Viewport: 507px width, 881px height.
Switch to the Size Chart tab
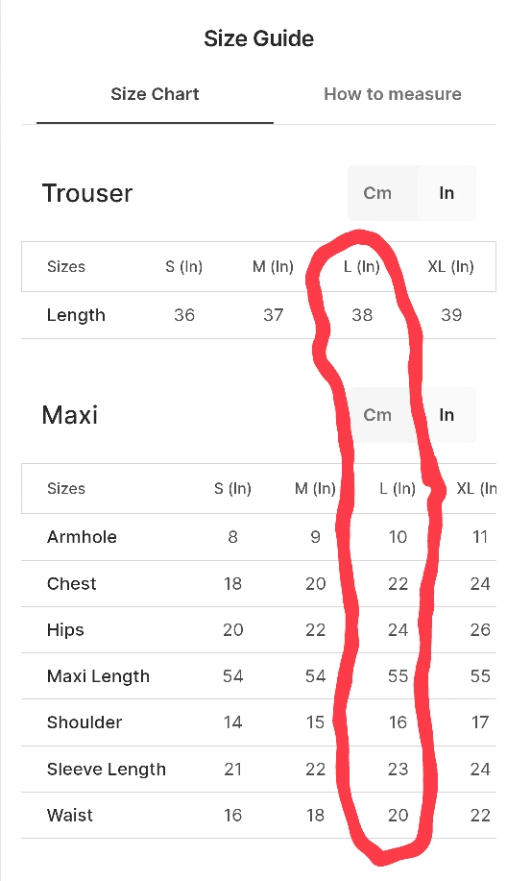tap(155, 94)
